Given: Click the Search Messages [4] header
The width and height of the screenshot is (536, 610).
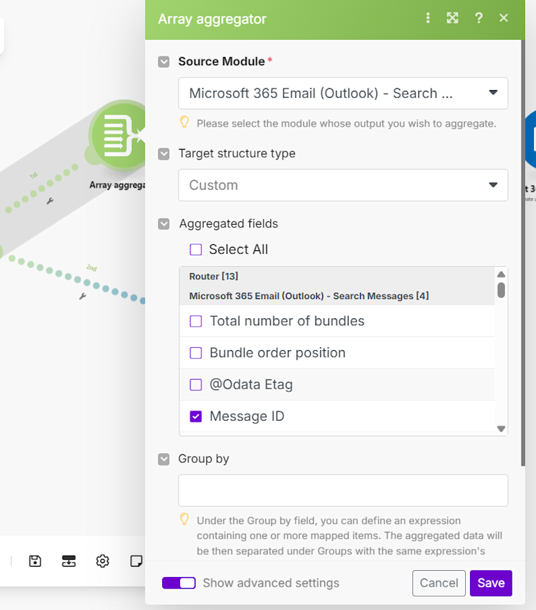Looking at the screenshot, I should 309,296.
